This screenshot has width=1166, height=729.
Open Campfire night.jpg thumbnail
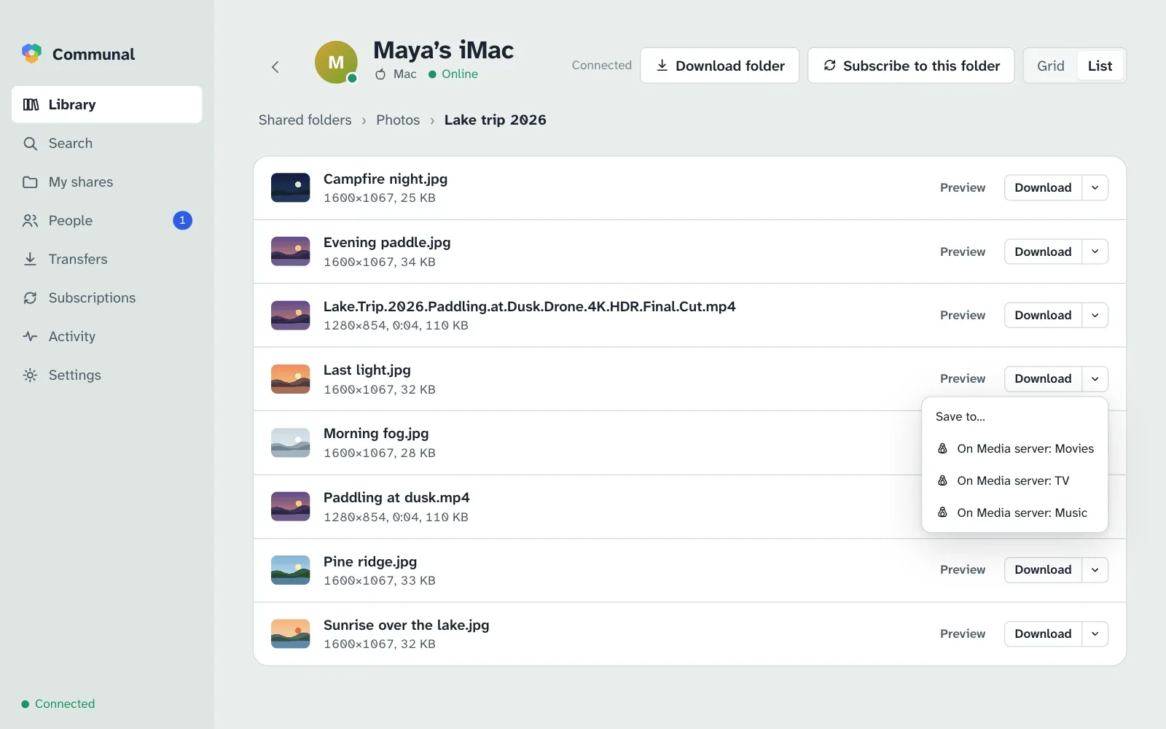pyautogui.click(x=290, y=187)
